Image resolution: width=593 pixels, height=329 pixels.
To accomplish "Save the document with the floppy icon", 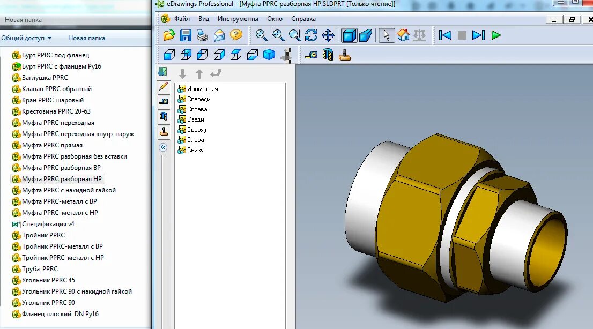I will (186, 35).
